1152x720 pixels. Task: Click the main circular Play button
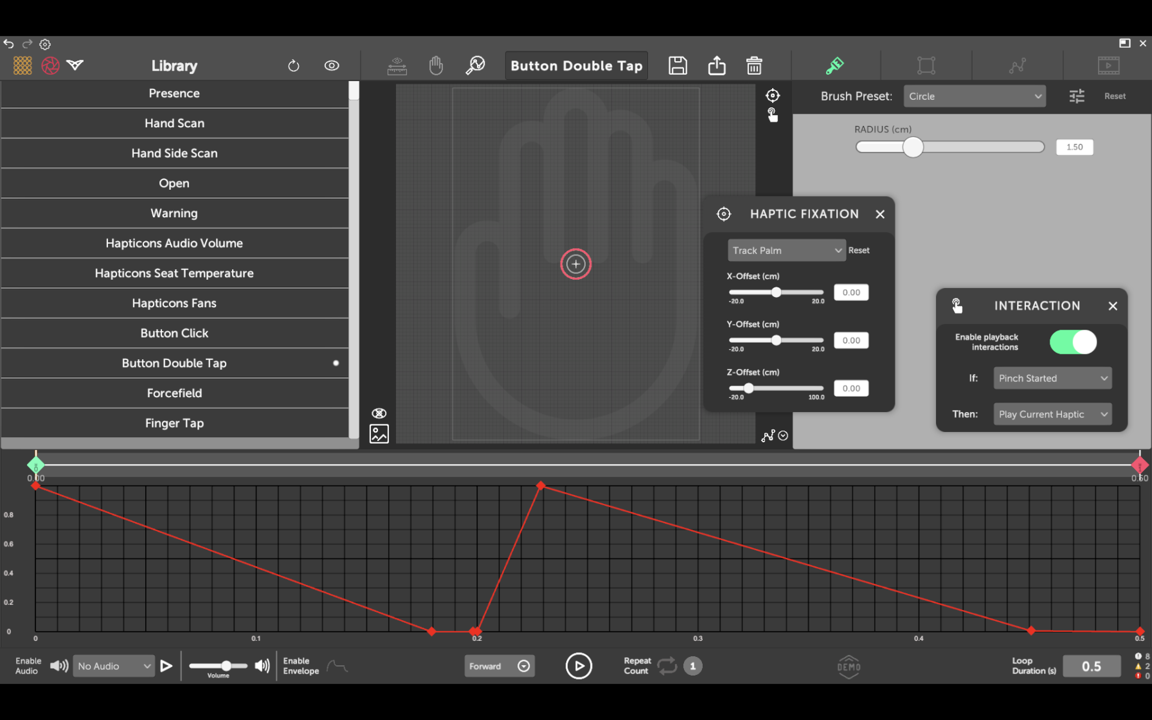(579, 666)
